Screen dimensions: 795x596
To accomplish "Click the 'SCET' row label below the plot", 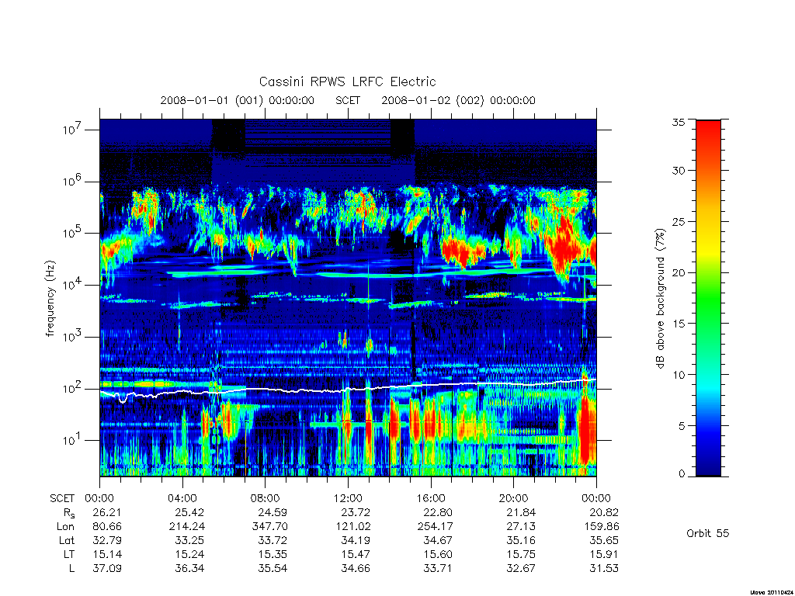I will tap(62, 498).
